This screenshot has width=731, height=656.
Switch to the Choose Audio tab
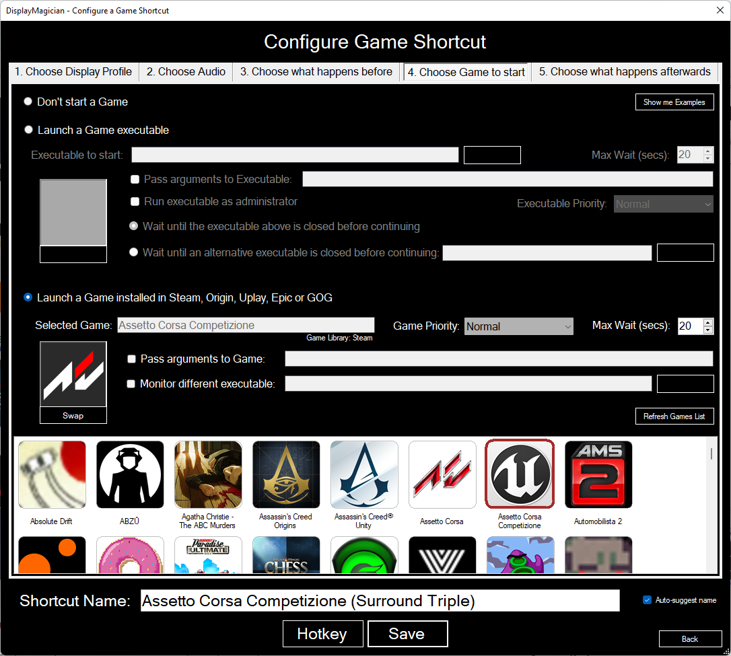pyautogui.click(x=186, y=72)
